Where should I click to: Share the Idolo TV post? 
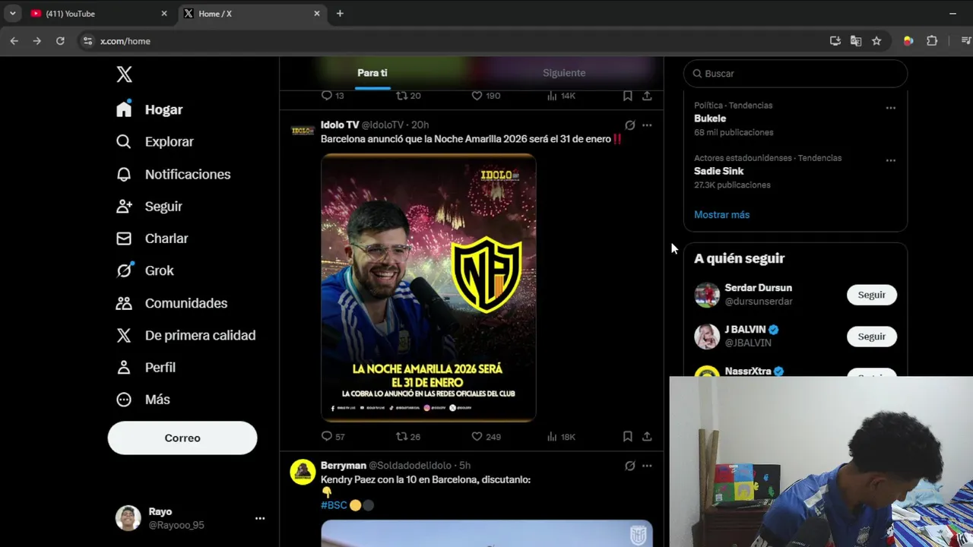coord(647,436)
